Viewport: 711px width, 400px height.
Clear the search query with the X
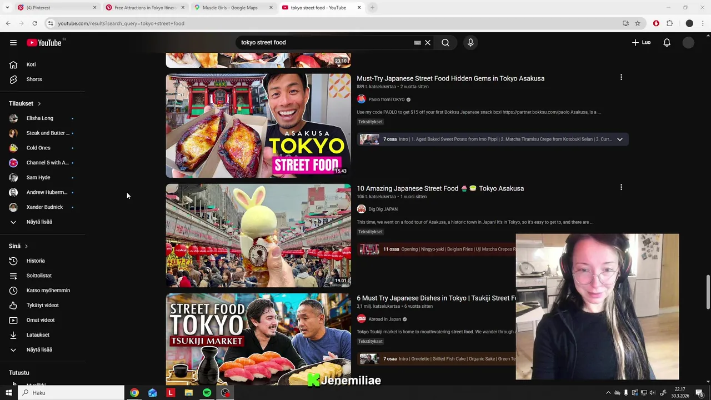[428, 42]
